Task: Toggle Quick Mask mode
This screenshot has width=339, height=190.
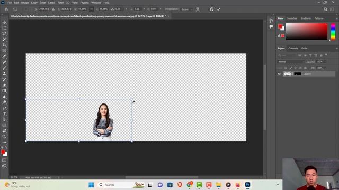Action: pos(4,160)
